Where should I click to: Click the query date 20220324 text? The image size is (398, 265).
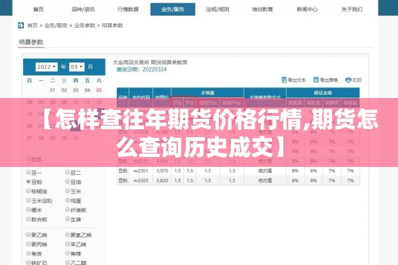click(x=155, y=70)
